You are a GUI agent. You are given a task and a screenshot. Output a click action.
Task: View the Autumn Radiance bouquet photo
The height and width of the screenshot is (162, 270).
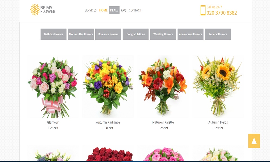pyautogui.click(x=108, y=86)
